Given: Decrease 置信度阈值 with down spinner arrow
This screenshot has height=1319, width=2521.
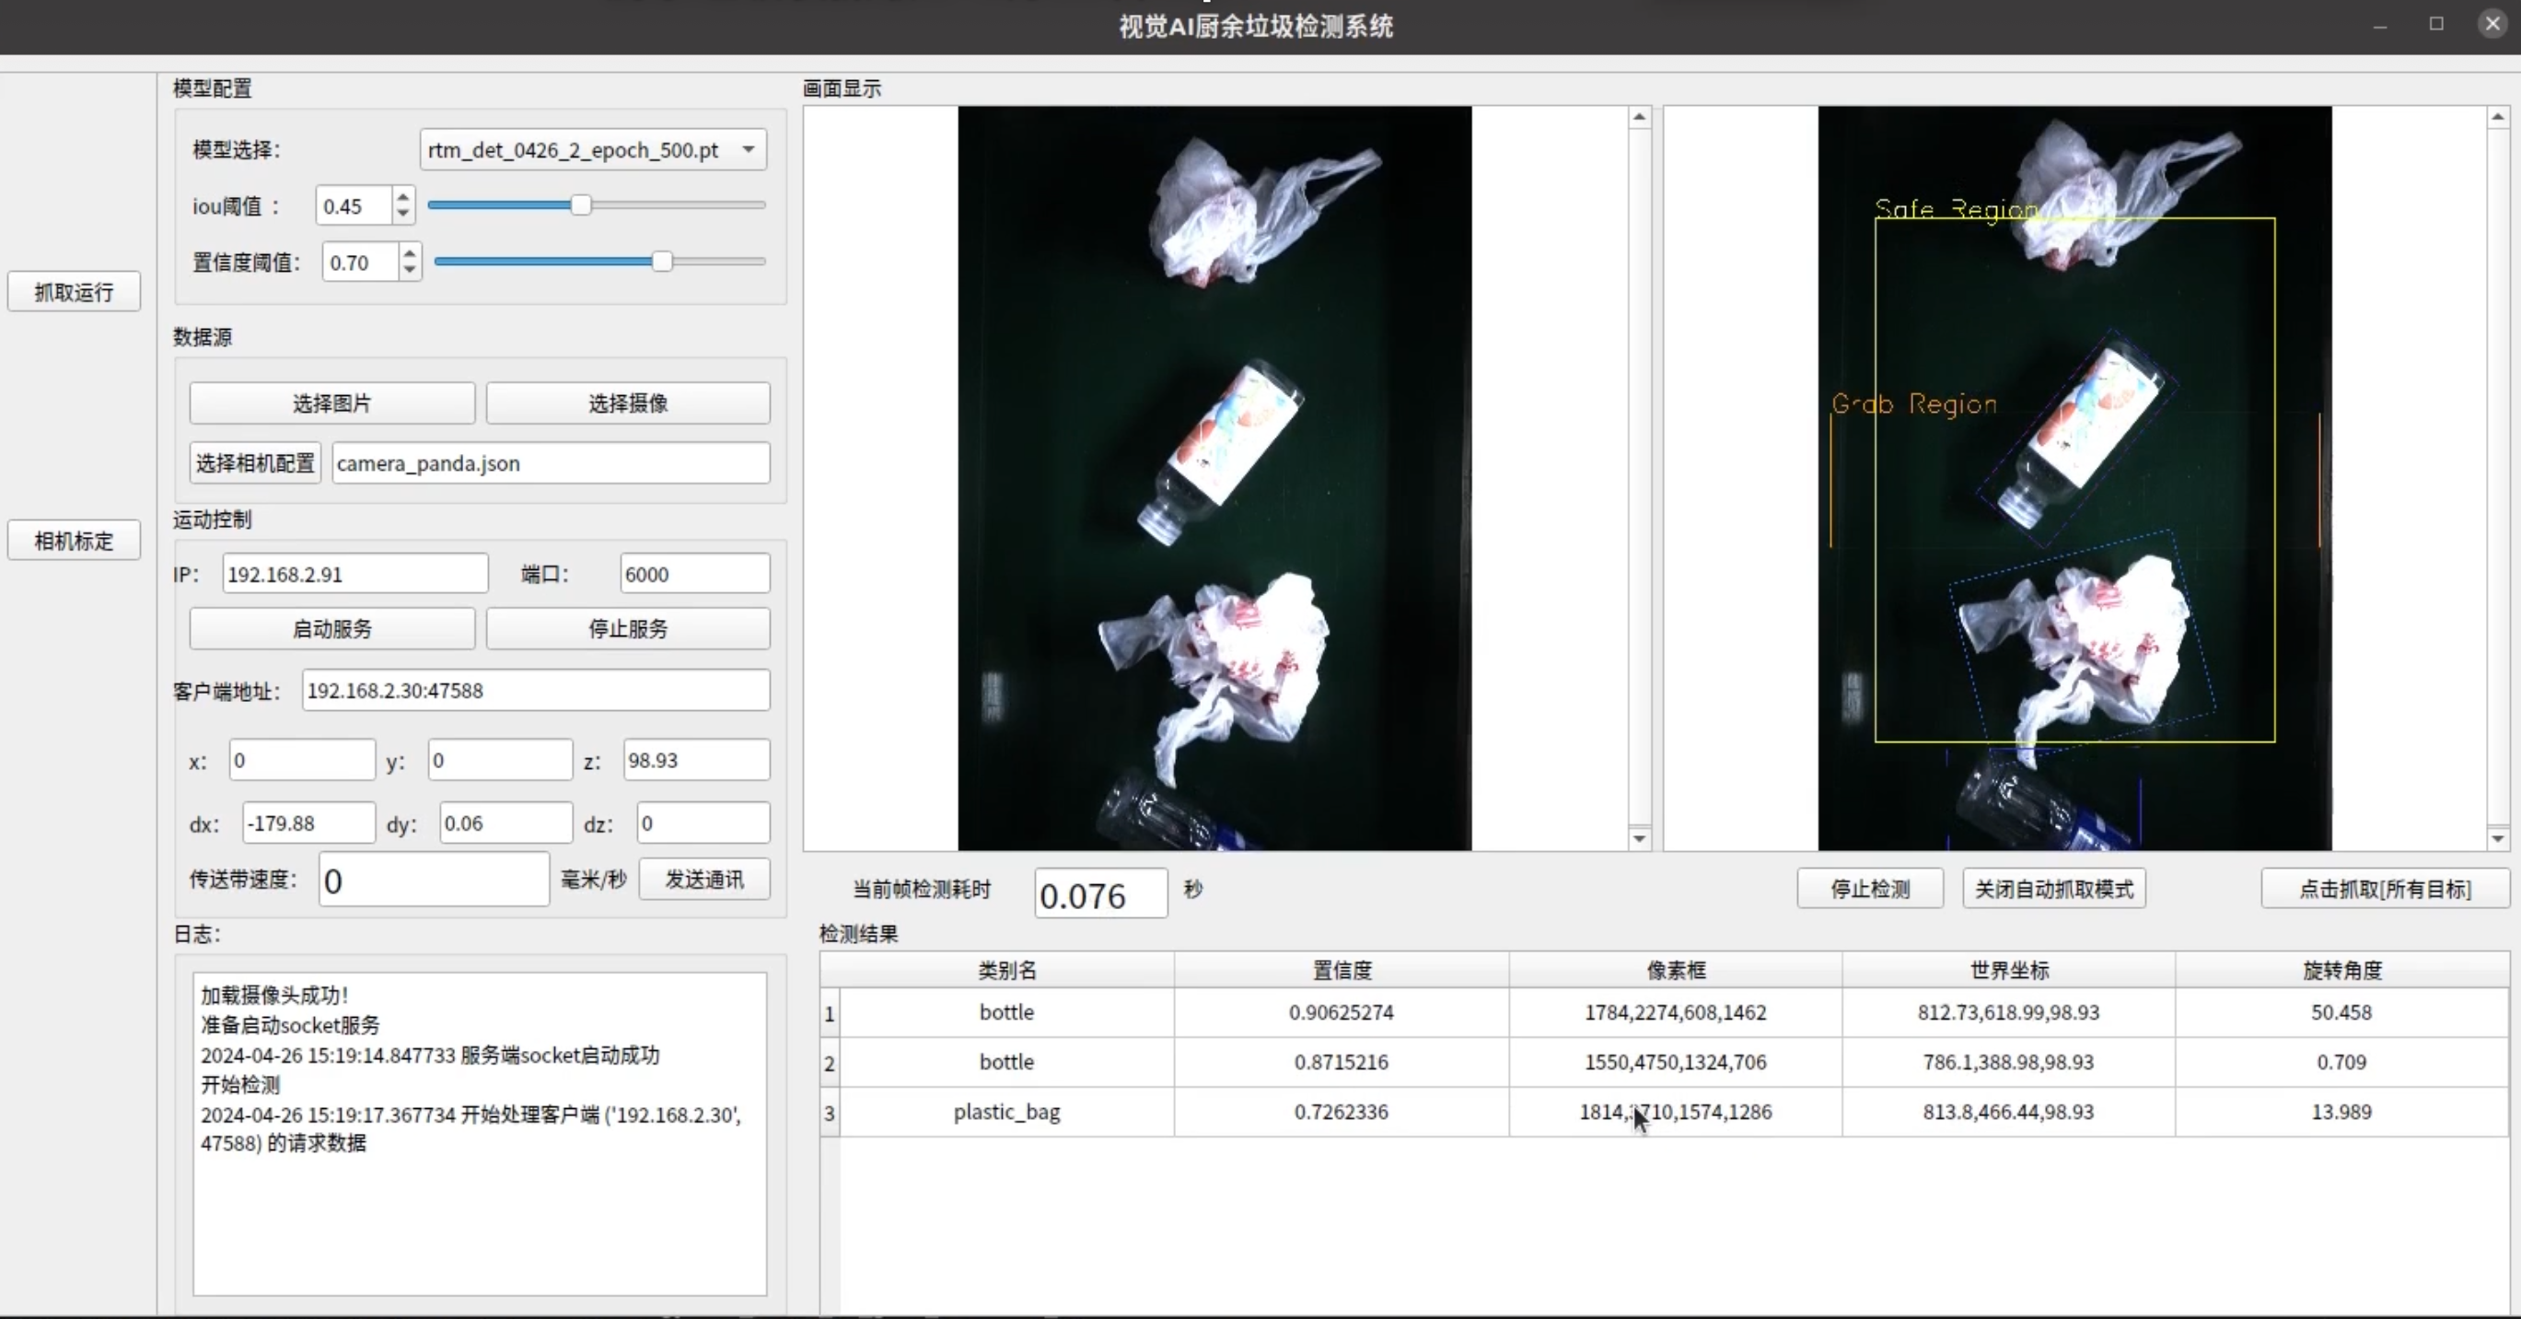Looking at the screenshot, I should [410, 270].
